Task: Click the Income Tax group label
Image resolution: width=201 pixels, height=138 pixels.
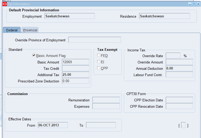Action: [136, 50]
